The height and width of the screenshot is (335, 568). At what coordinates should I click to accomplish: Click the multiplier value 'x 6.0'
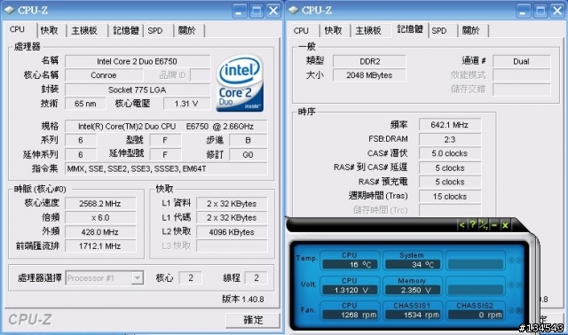click(x=100, y=218)
